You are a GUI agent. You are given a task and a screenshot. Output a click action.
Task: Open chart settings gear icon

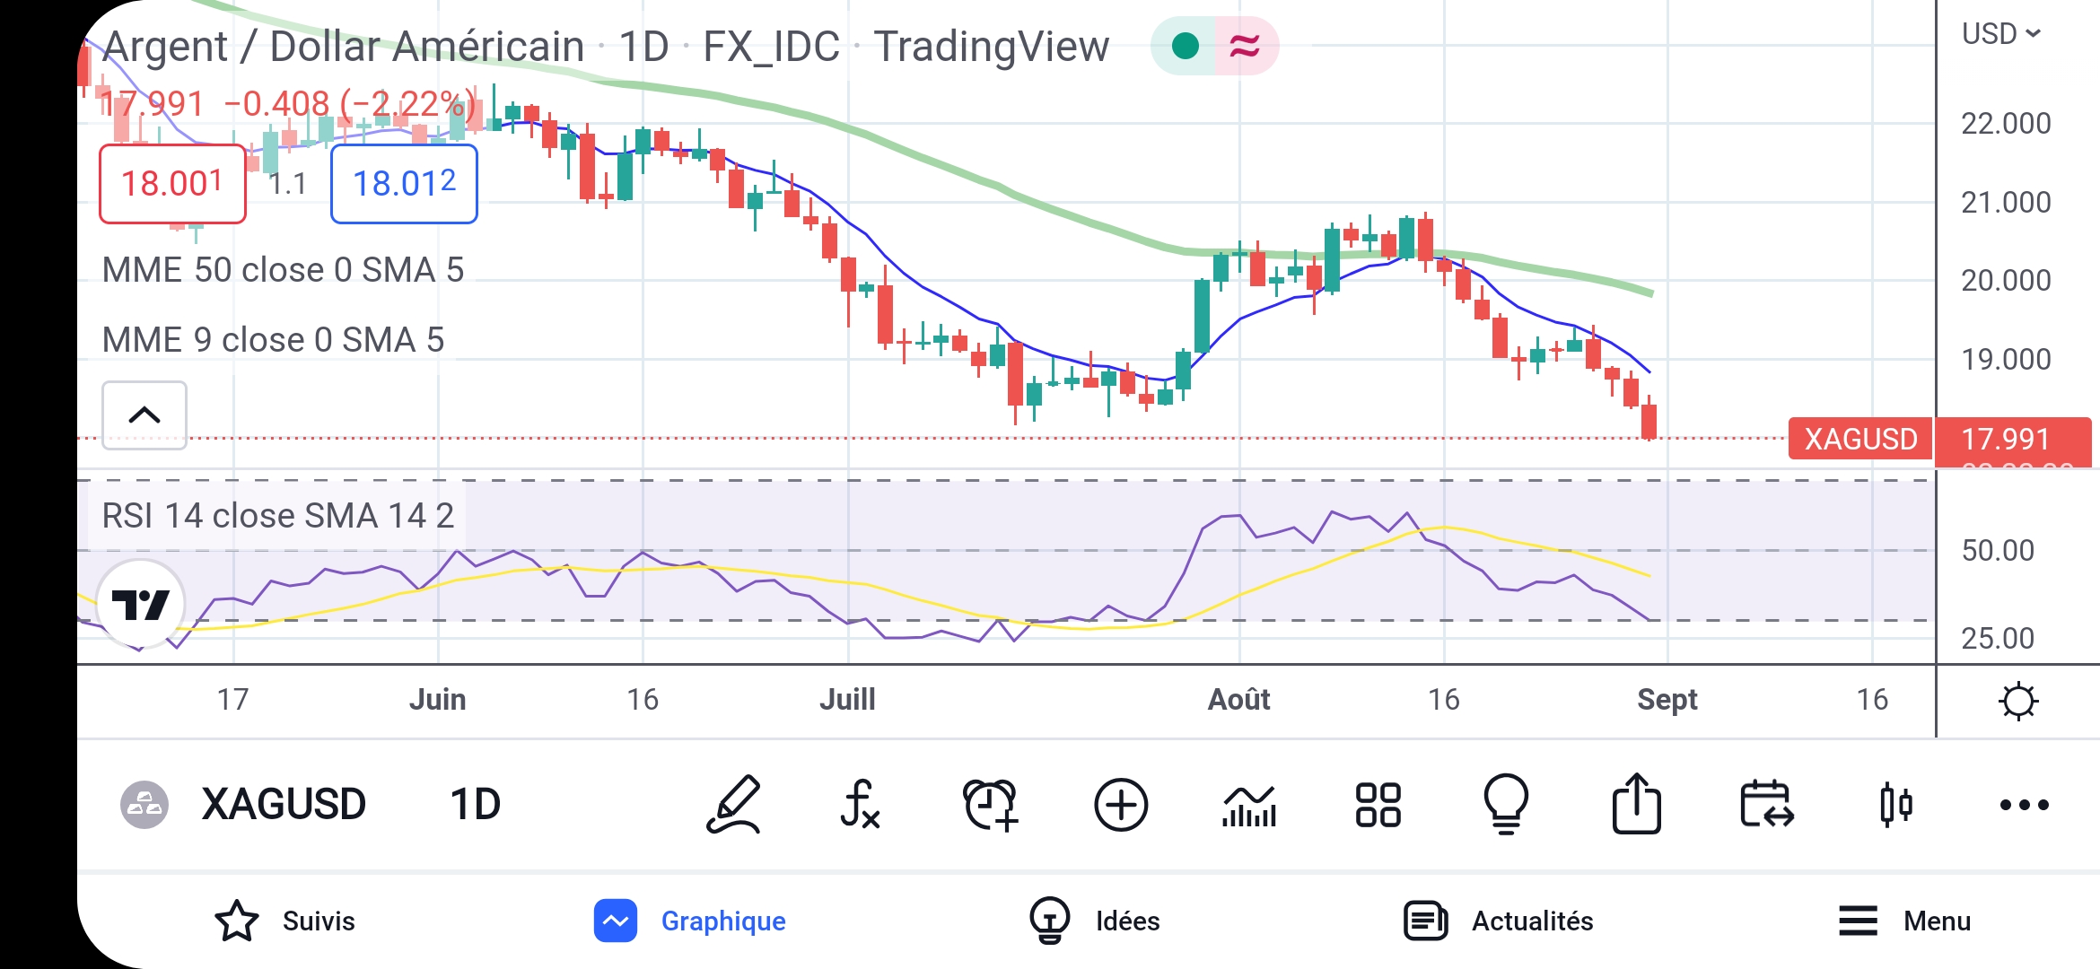(2018, 701)
